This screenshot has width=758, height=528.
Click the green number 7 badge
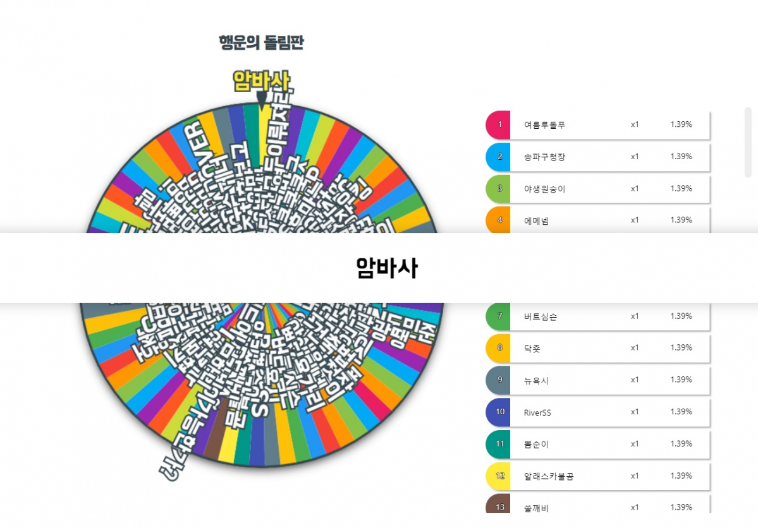[498, 316]
